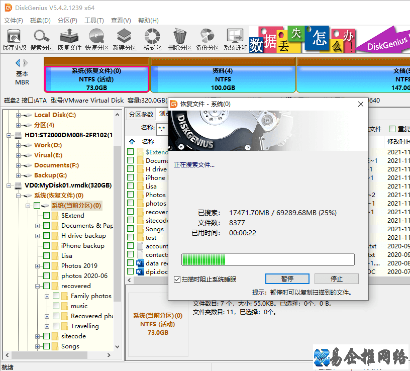Open the 备份分区 backup partition tool
Screen dimensions: 410x371
(208, 39)
